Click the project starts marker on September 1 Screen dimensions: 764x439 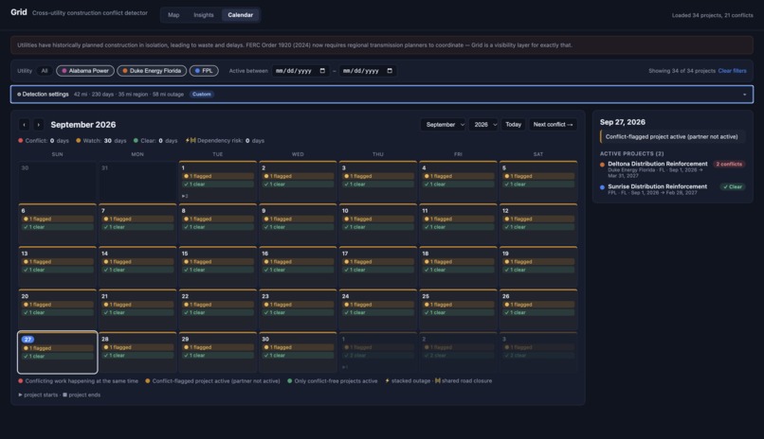coord(185,196)
